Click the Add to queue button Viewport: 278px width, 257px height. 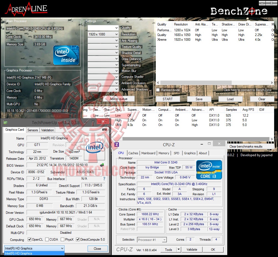119,99
